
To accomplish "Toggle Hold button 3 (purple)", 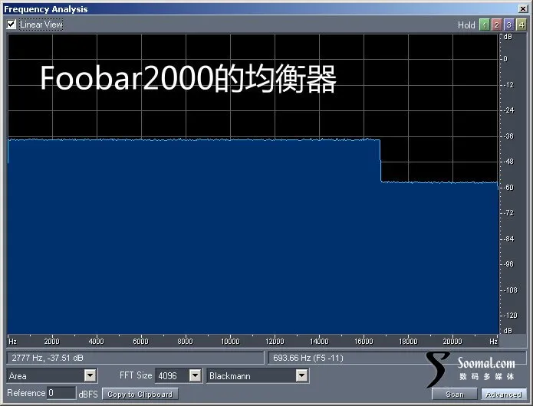I will (x=509, y=25).
